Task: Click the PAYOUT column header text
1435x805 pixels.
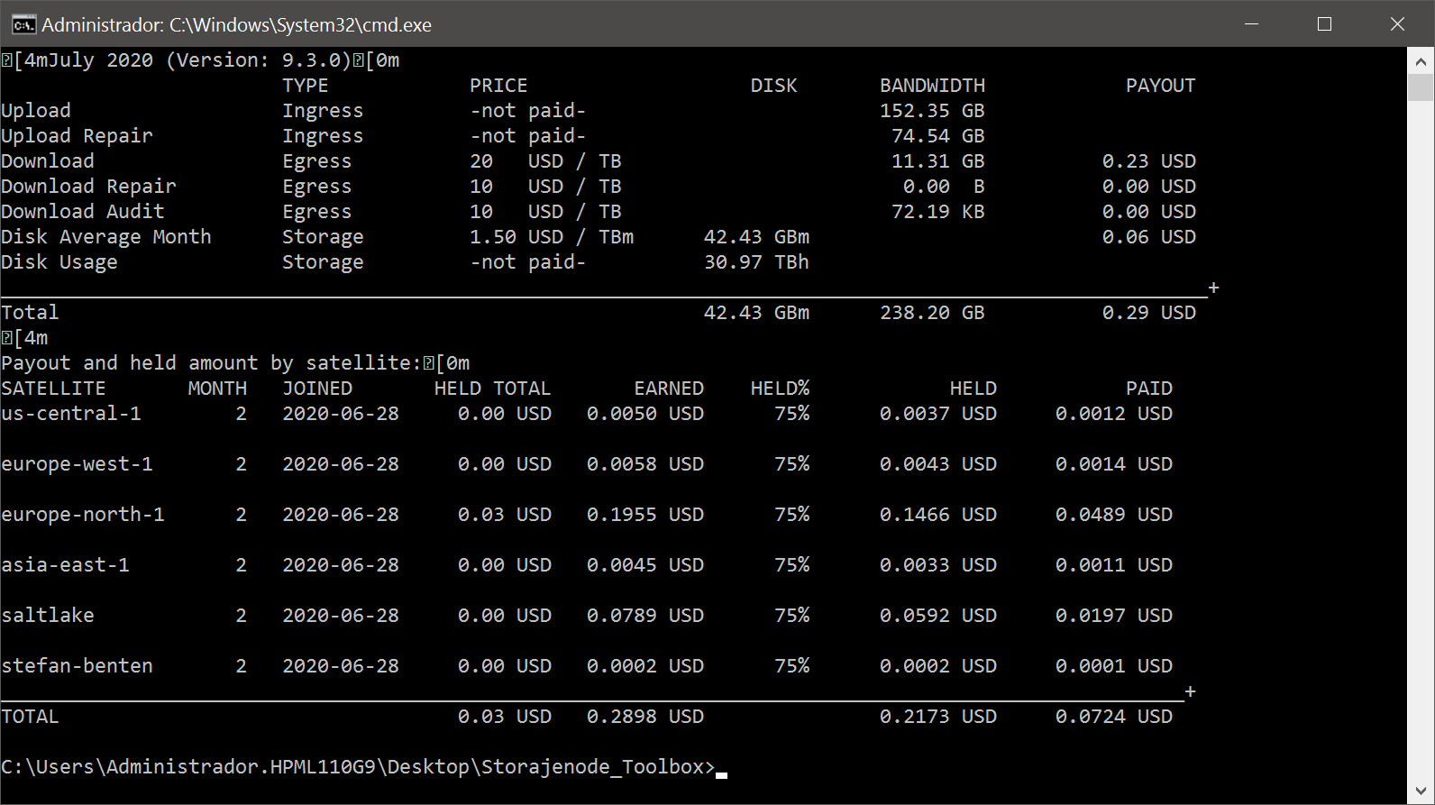Action: (1160, 86)
